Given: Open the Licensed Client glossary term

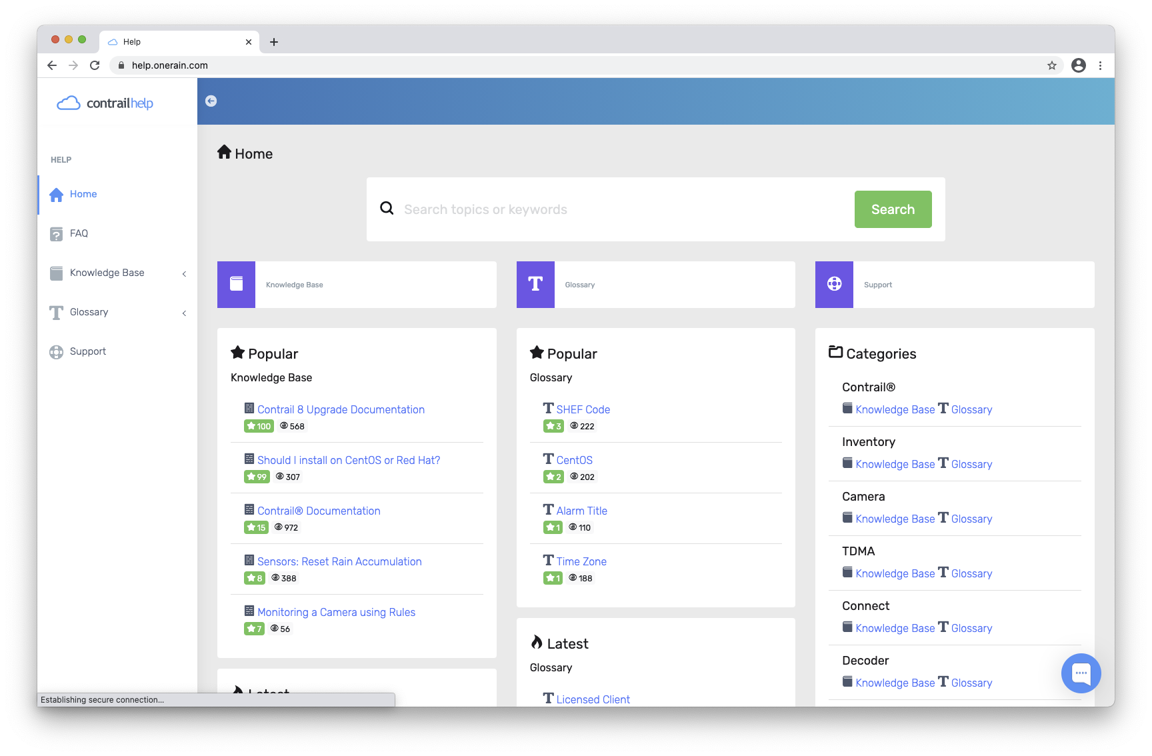Looking at the screenshot, I should pos(593,699).
